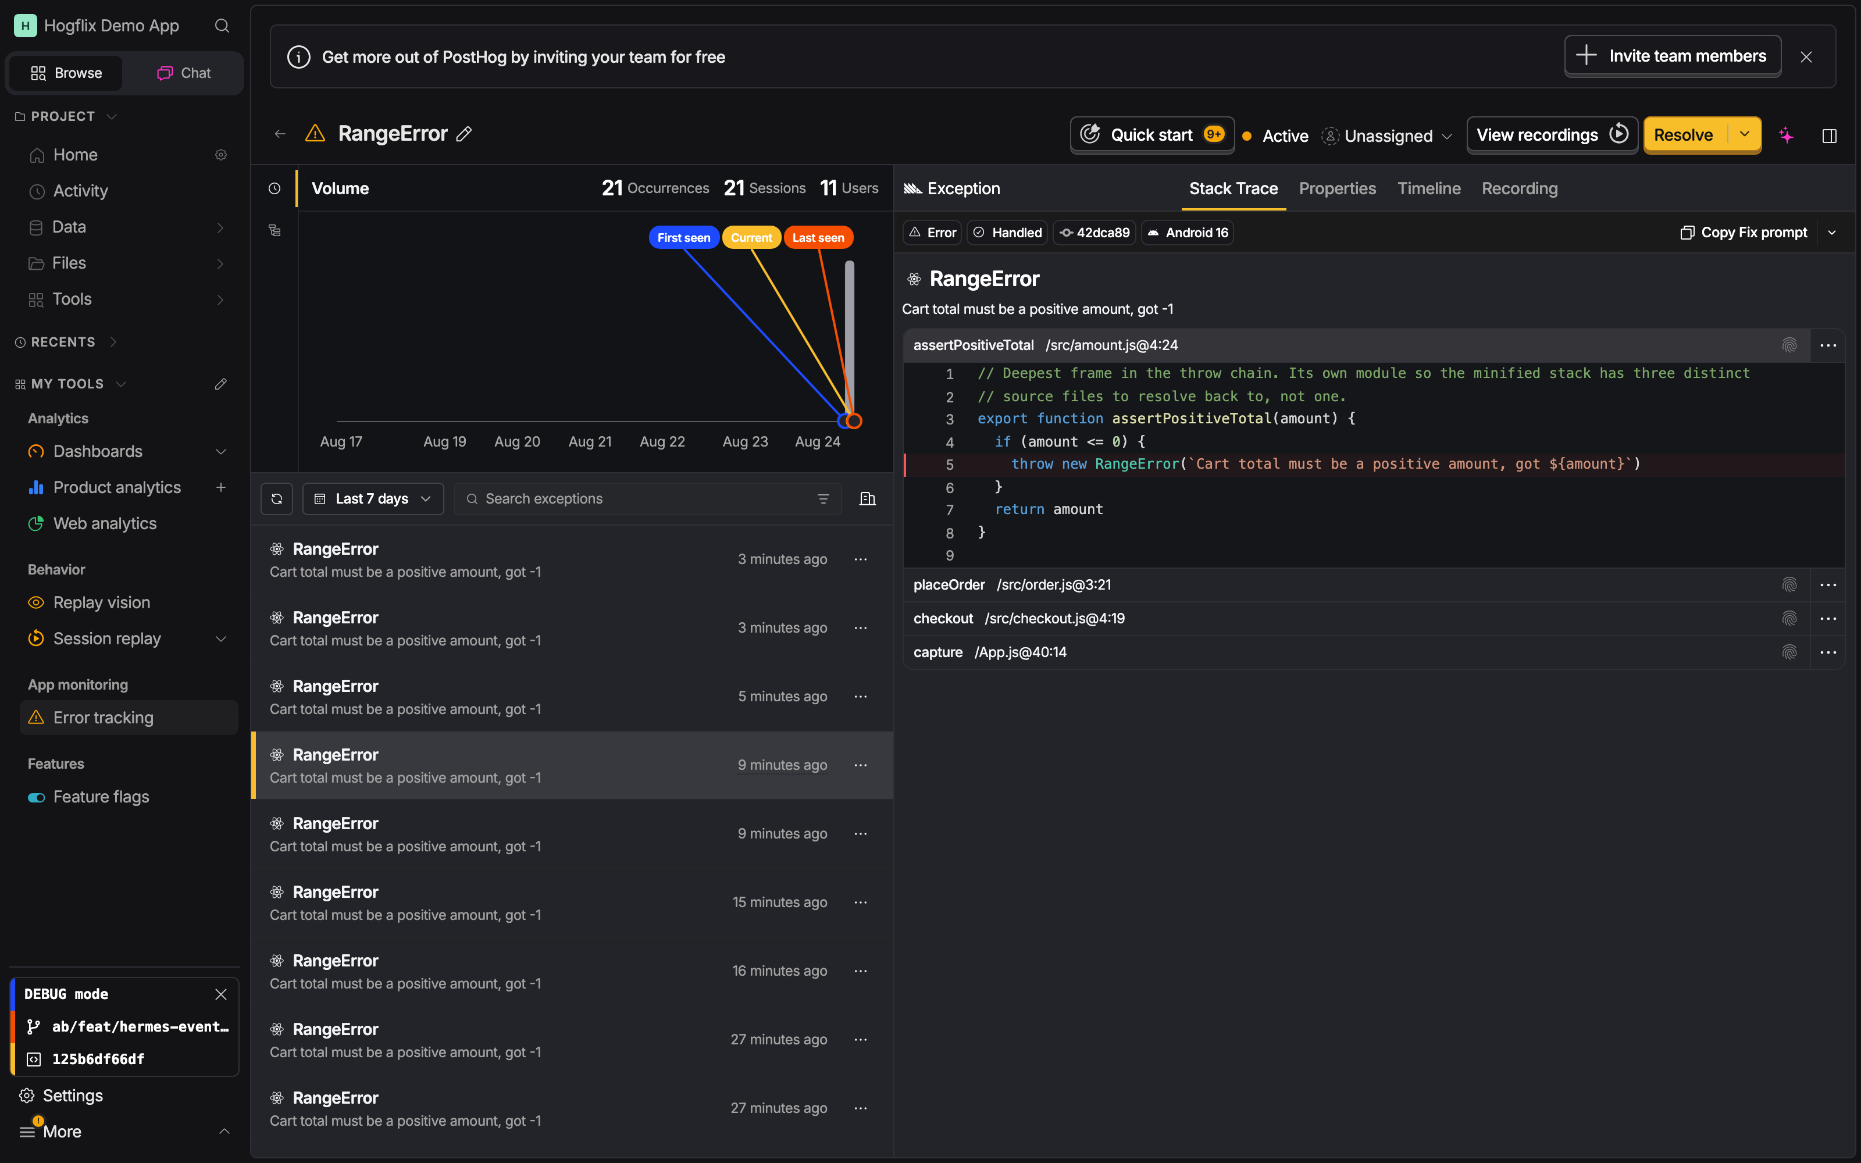Go back with the left arrow
This screenshot has height=1163, width=1861.
click(280, 134)
